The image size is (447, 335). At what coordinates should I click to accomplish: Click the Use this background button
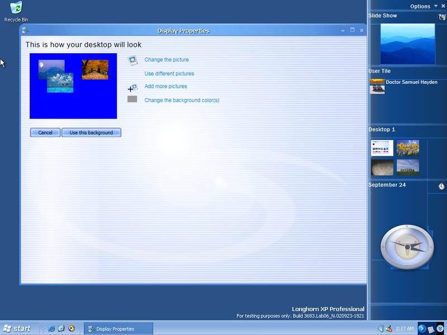point(91,132)
